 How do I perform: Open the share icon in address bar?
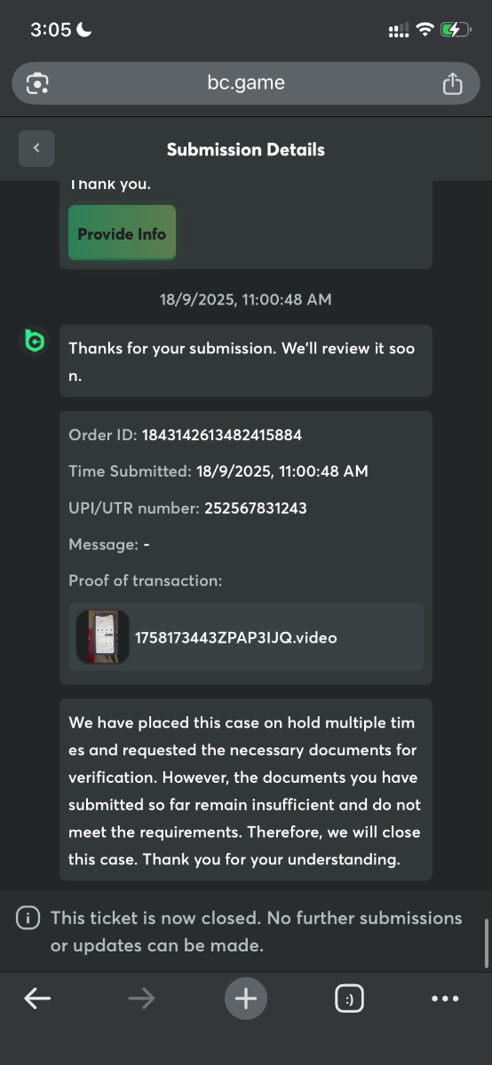tap(452, 83)
